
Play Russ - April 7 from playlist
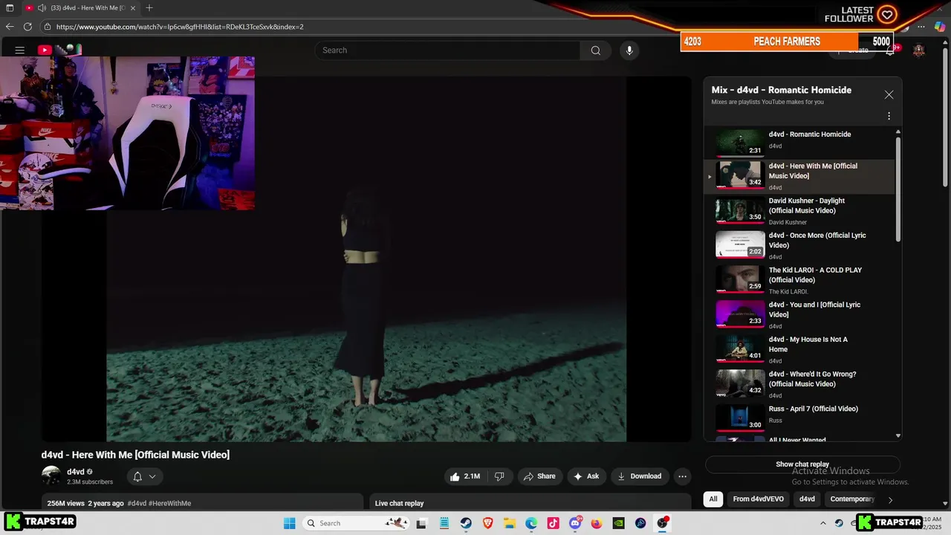[799, 418]
